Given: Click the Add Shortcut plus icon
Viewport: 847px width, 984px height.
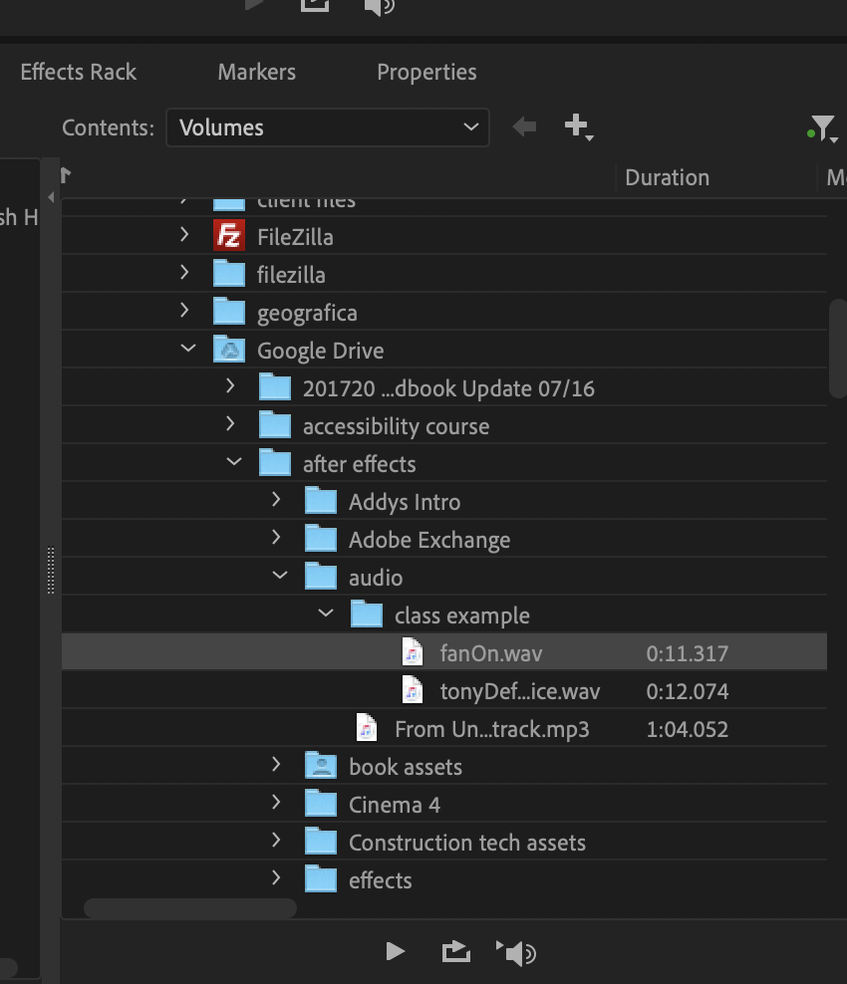Looking at the screenshot, I should [x=575, y=126].
